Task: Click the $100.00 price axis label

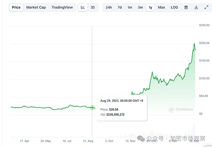Action: click(205, 78)
